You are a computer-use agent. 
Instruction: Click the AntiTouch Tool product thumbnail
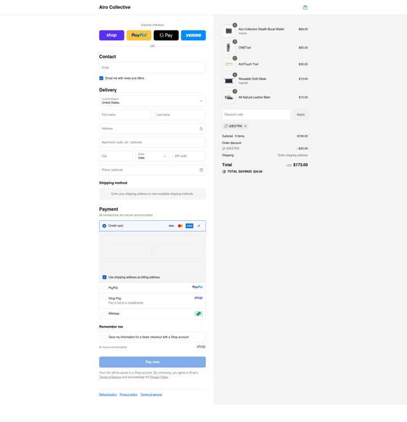click(x=229, y=64)
